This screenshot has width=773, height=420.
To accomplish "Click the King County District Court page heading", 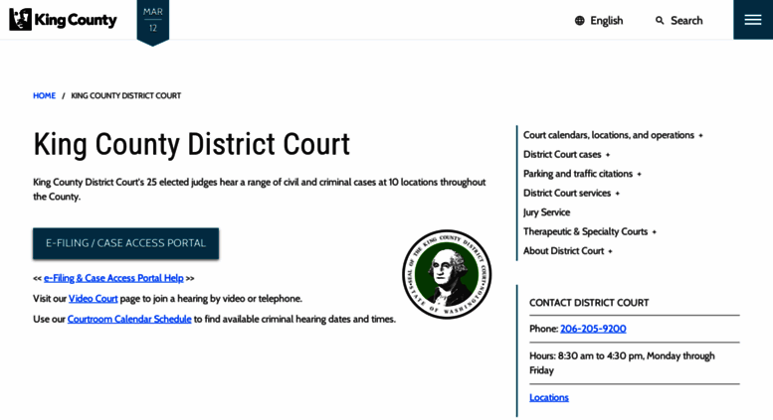I will coord(191,145).
